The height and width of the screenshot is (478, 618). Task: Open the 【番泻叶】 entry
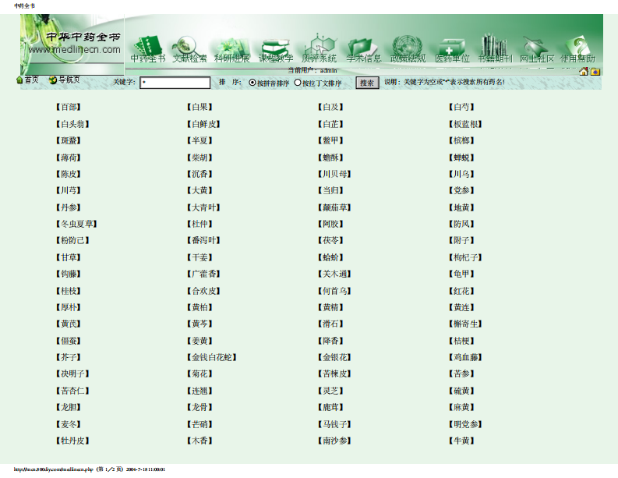[203, 240]
